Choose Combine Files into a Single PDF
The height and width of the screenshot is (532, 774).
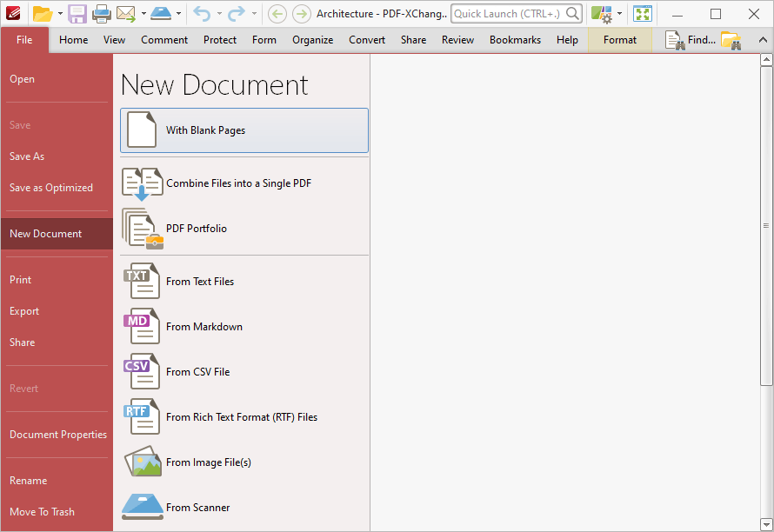point(244,183)
